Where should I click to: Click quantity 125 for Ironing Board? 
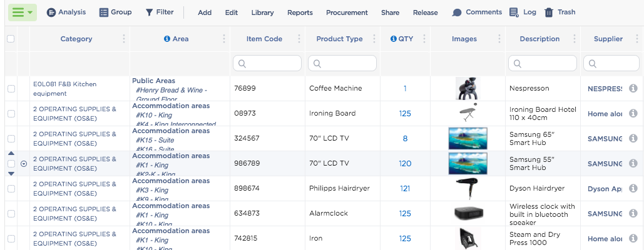[x=405, y=114]
